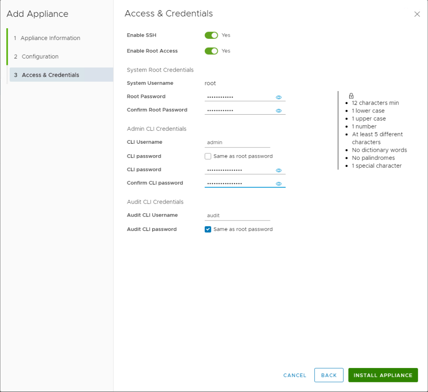Unmask the Confirm CLI password field
Image resolution: width=428 pixels, height=392 pixels.
point(278,184)
